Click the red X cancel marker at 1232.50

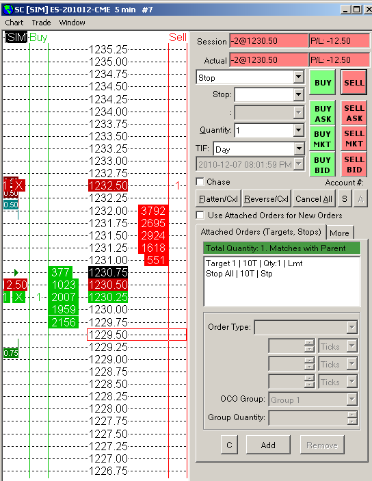click(18, 185)
